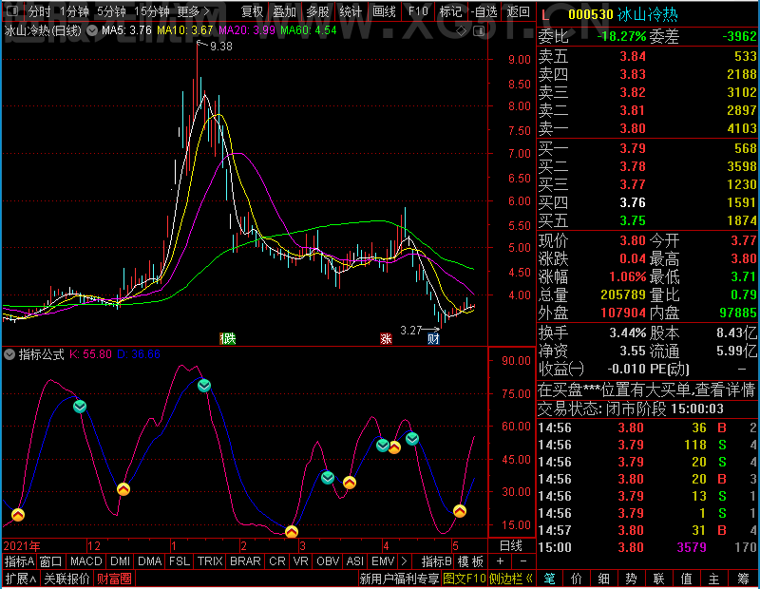Switch indicator to DMI
This screenshot has height=589, width=760.
[120, 561]
